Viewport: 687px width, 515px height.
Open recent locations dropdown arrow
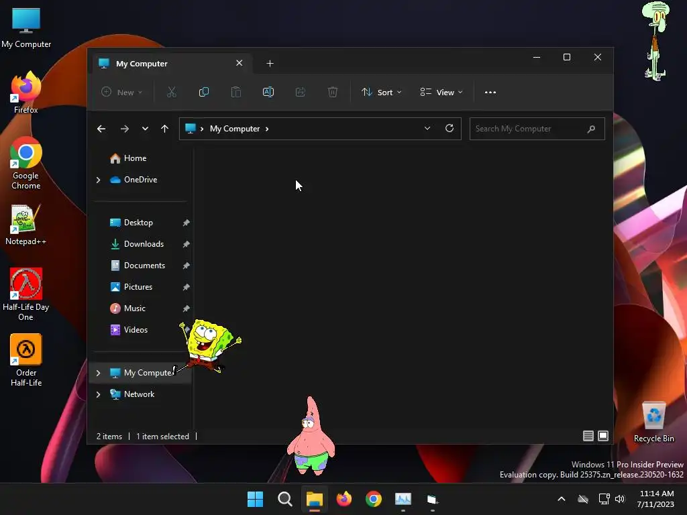tap(145, 129)
